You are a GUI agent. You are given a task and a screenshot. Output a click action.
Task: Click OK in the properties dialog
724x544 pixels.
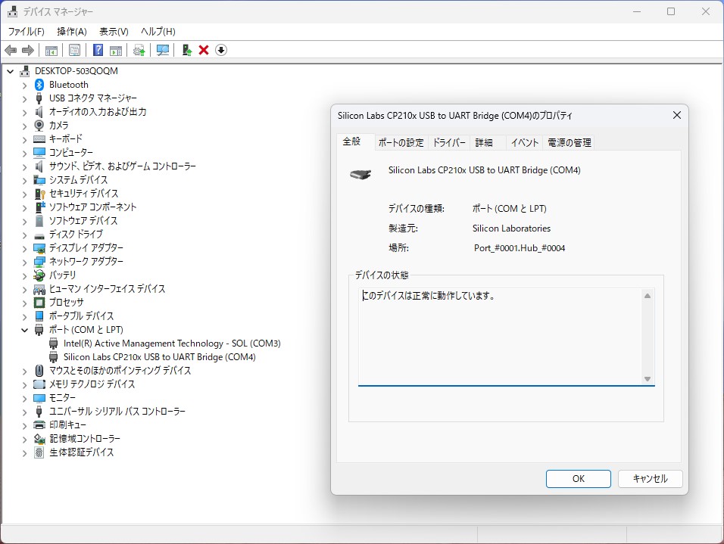[578, 479]
